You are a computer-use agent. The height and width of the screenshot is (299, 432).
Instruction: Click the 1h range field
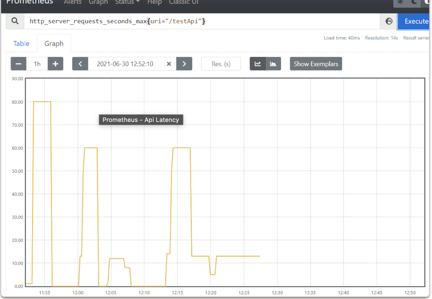(x=37, y=64)
